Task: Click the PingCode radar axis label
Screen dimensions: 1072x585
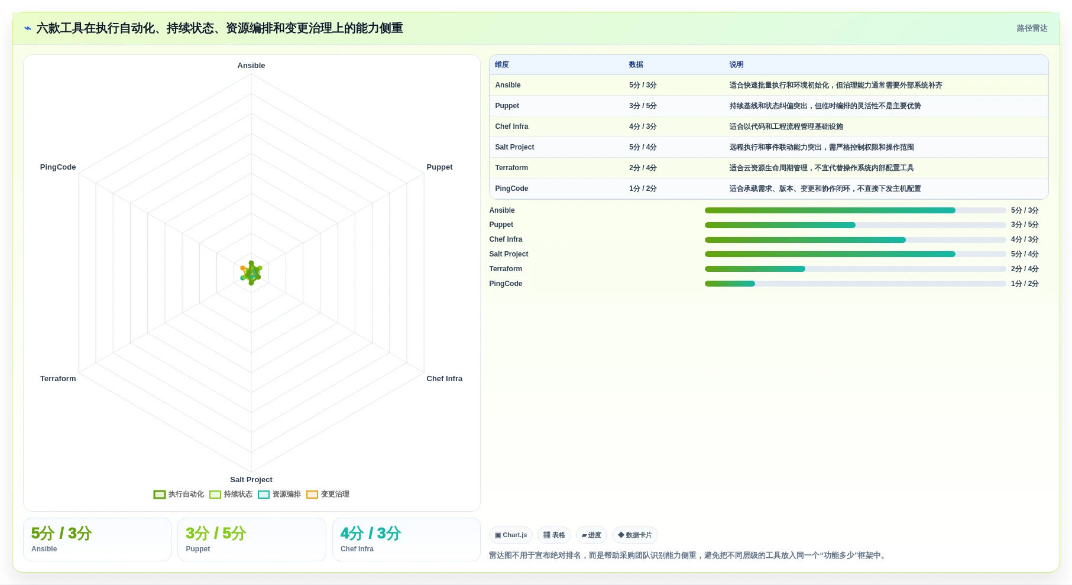Action: (58, 167)
